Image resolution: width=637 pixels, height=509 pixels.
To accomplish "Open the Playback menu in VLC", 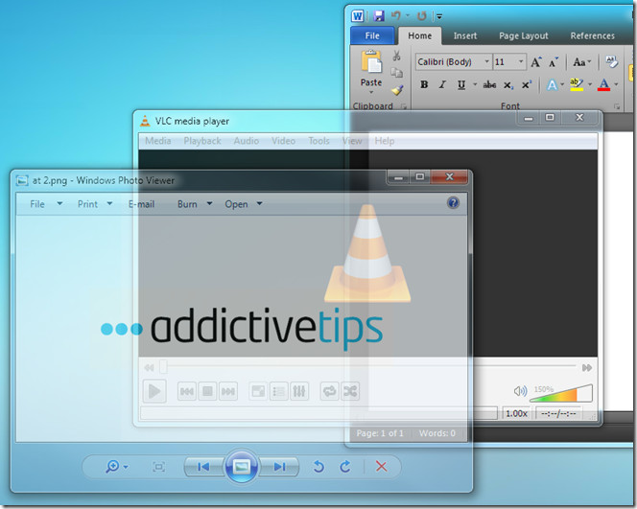I will tap(202, 141).
